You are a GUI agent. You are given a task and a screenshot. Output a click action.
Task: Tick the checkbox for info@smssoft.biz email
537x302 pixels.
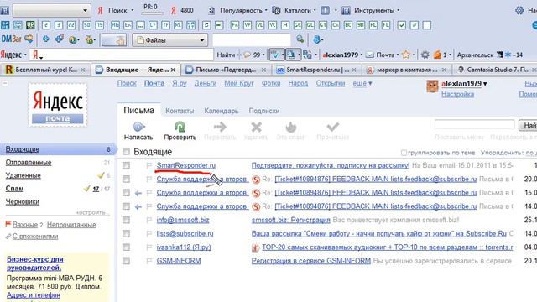pos(127,220)
